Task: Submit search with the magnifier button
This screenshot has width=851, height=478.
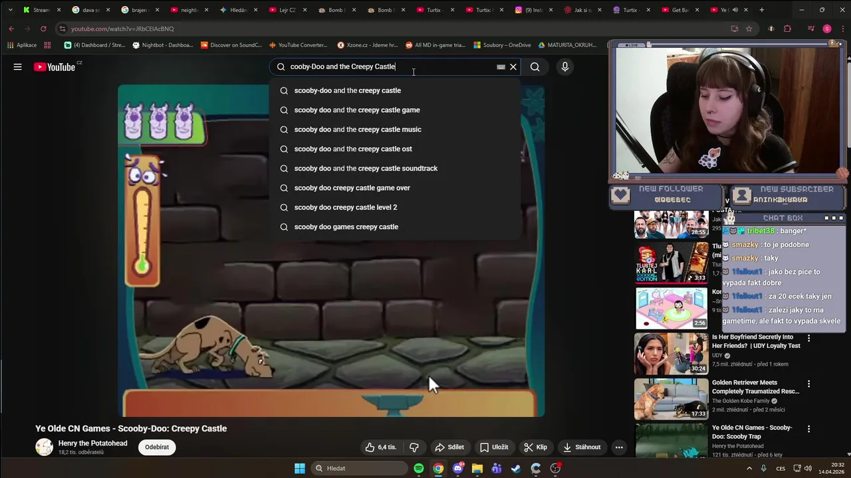Action: (535, 66)
